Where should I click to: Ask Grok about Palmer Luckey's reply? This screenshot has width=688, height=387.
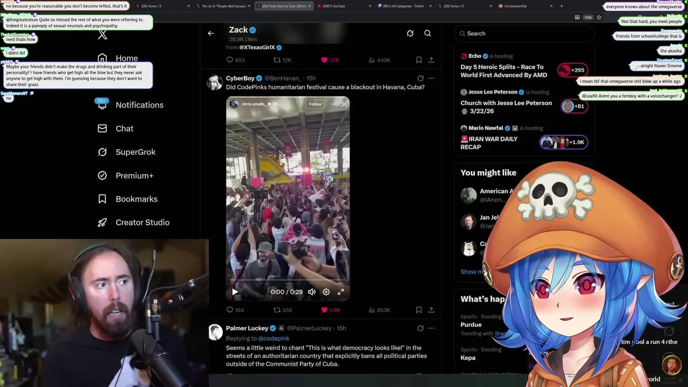[420, 328]
